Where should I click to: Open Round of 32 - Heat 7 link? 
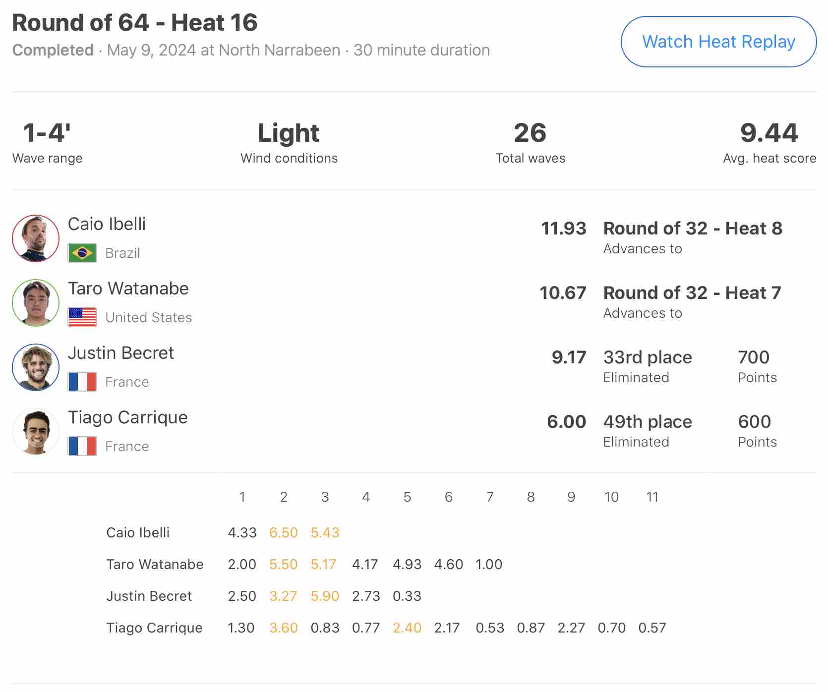pos(692,293)
